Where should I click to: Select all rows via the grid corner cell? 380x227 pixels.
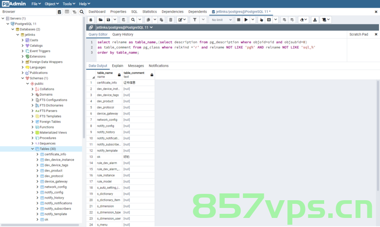pyautogui.click(x=91, y=75)
